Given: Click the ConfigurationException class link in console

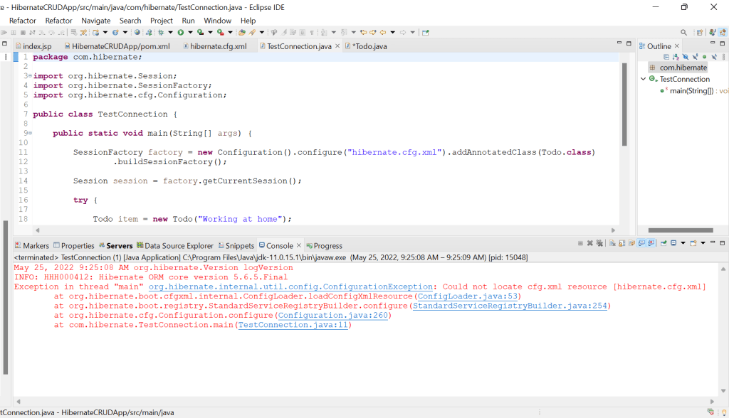Looking at the screenshot, I should 290,286.
